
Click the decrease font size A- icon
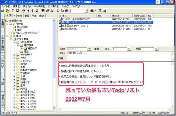tap(52, 11)
